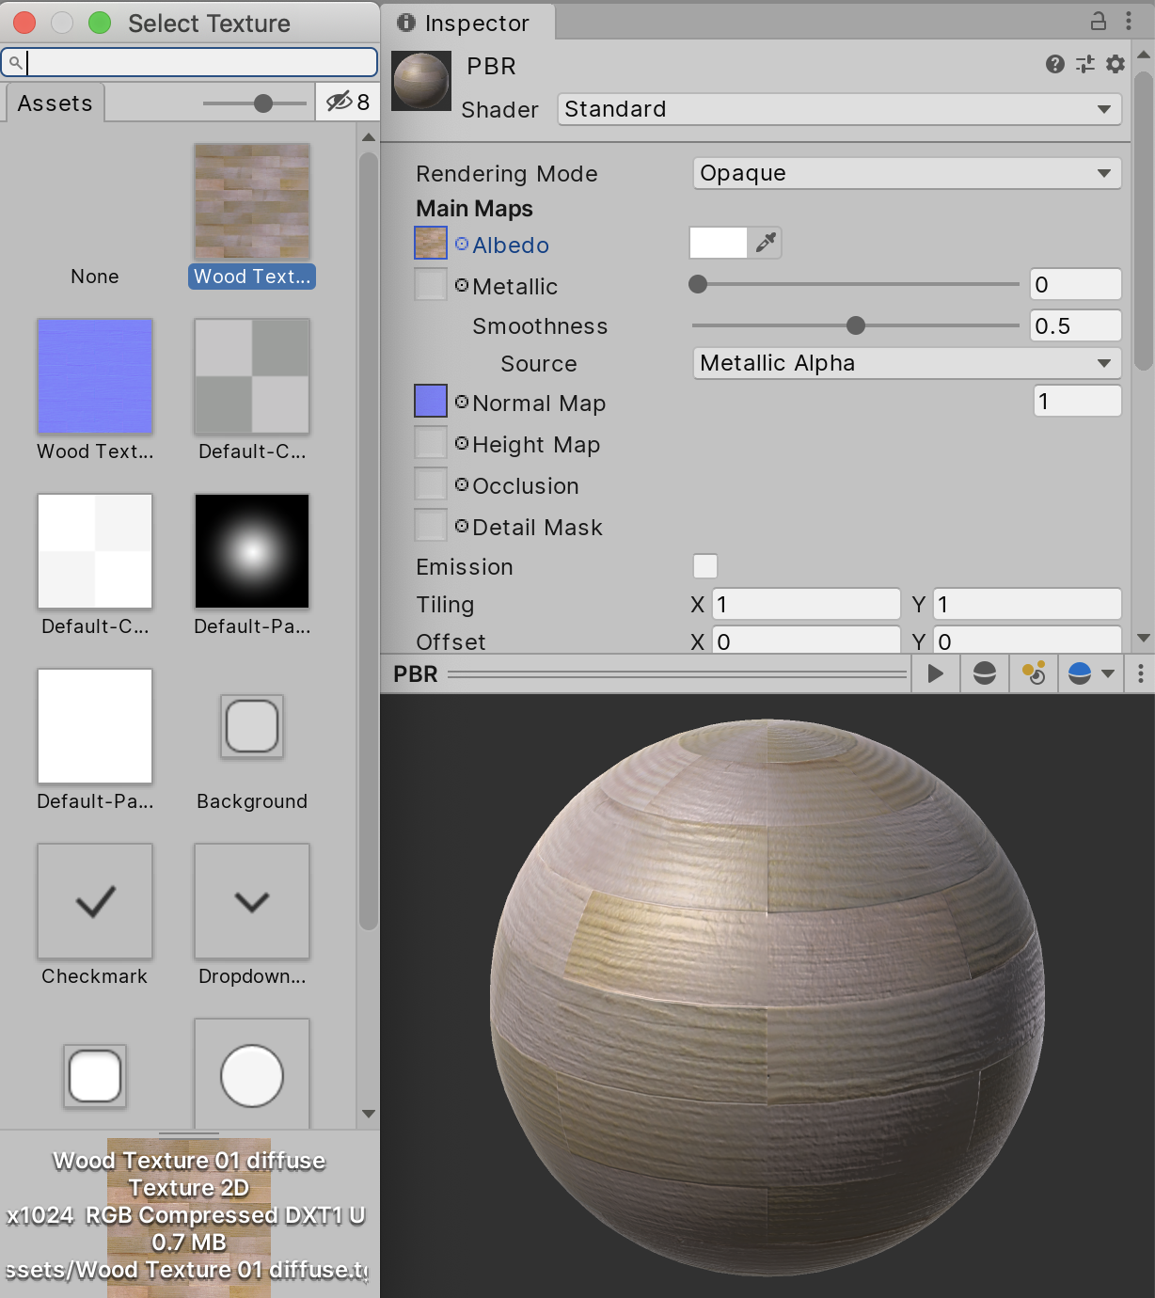Click the Albedo eyedropper color picker icon

[x=764, y=243]
